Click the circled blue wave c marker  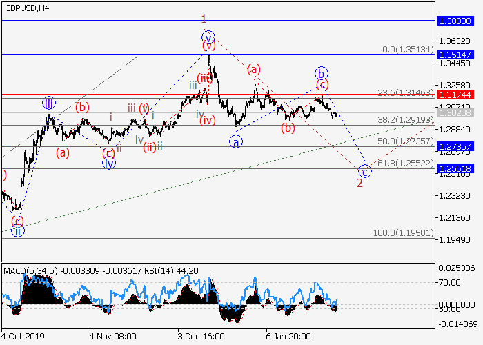[366, 170]
